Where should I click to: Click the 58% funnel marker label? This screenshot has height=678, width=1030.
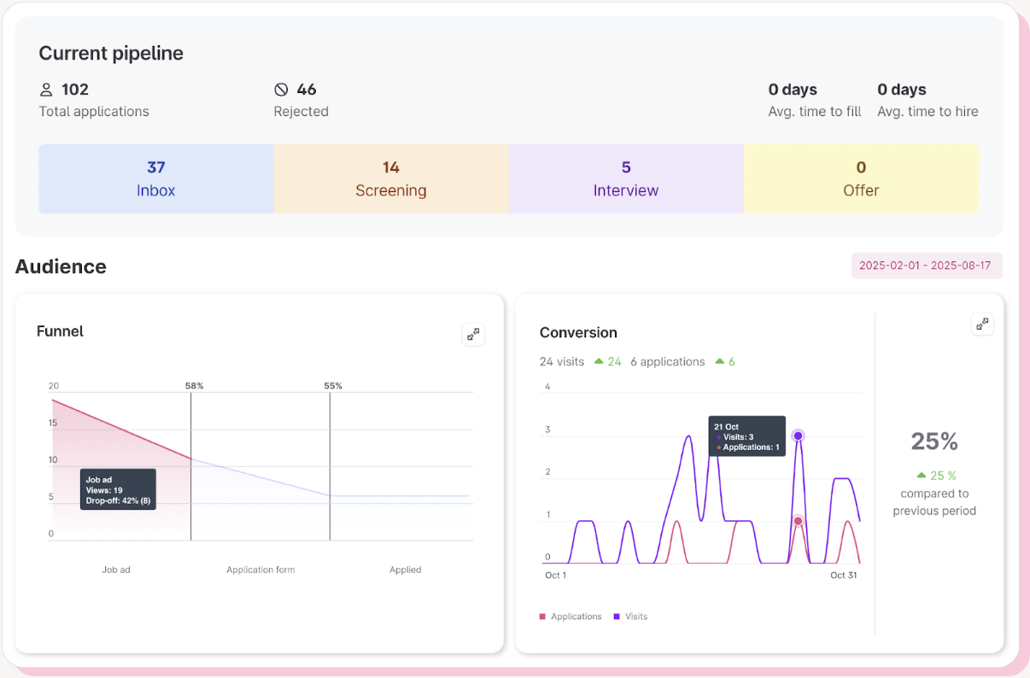(195, 386)
